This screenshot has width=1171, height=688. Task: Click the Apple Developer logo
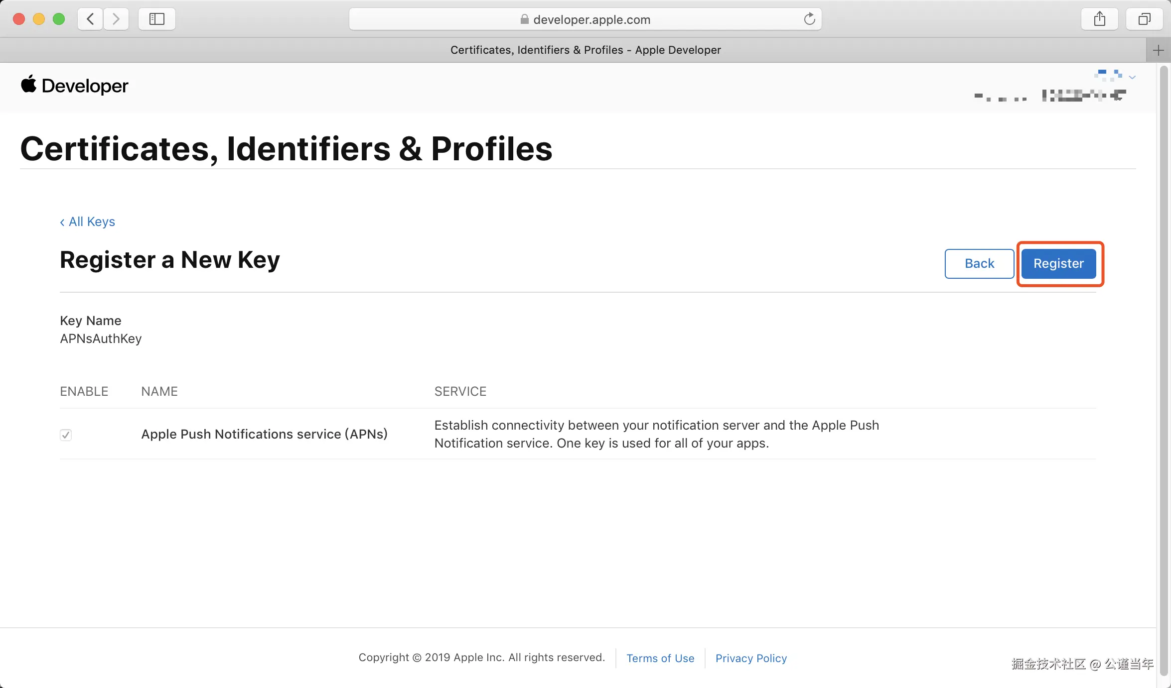click(x=74, y=86)
